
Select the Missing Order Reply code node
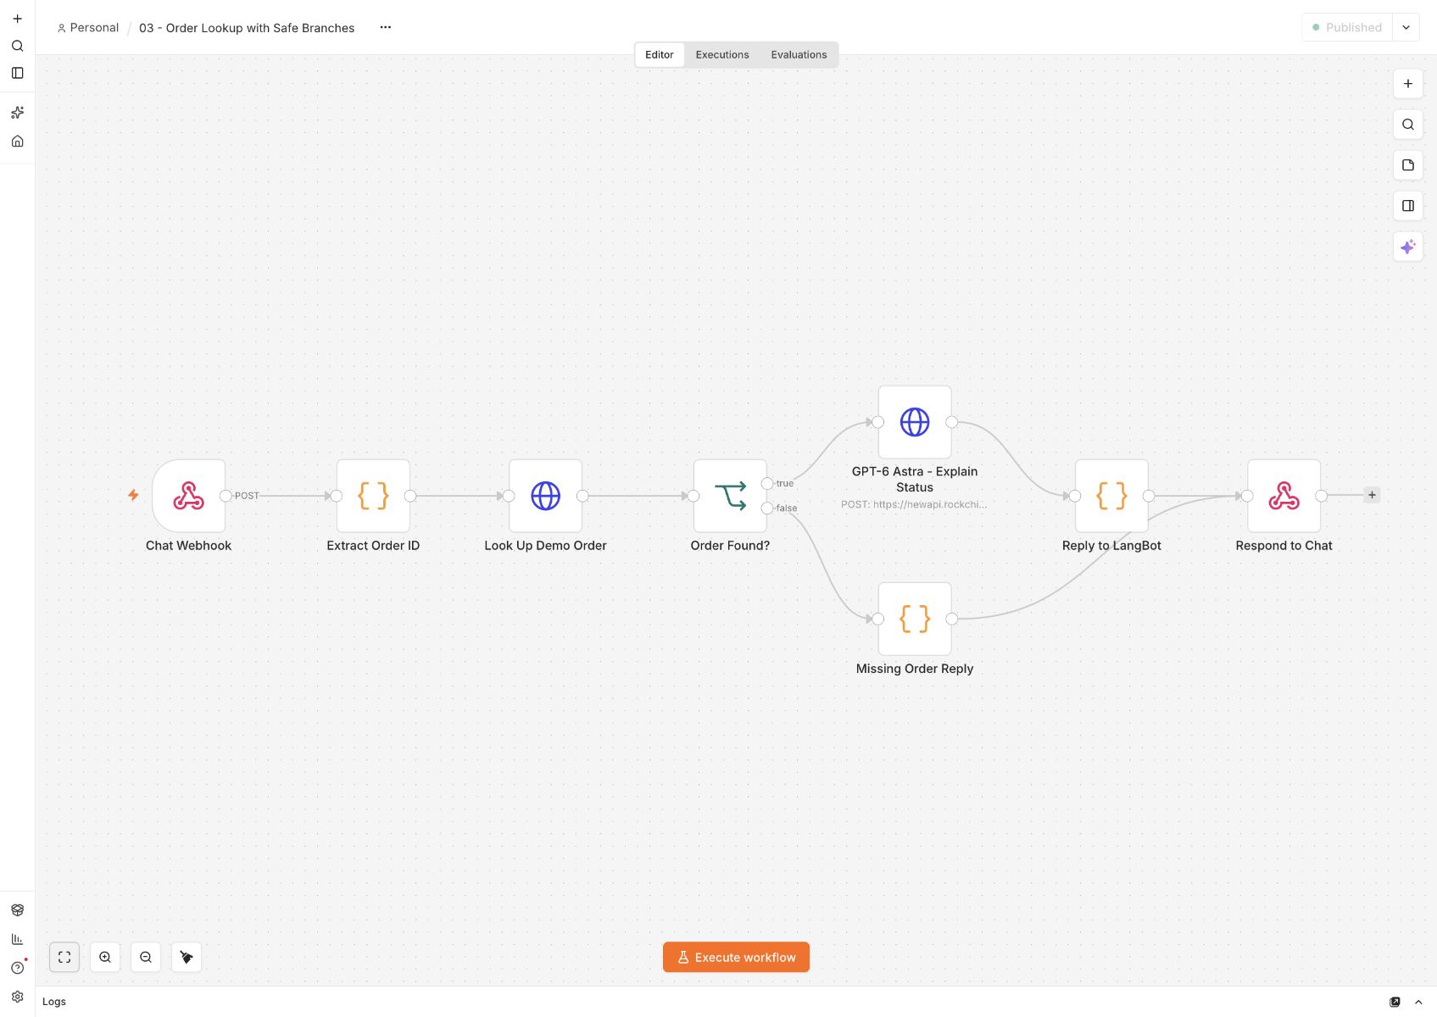pyautogui.click(x=915, y=619)
